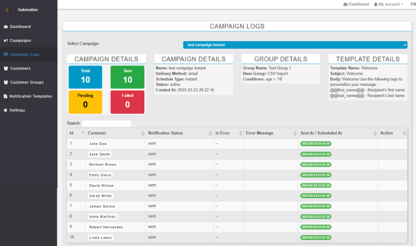Click the timestamp badge in James Garcia's row
416x246 pixels.
pos(316,206)
